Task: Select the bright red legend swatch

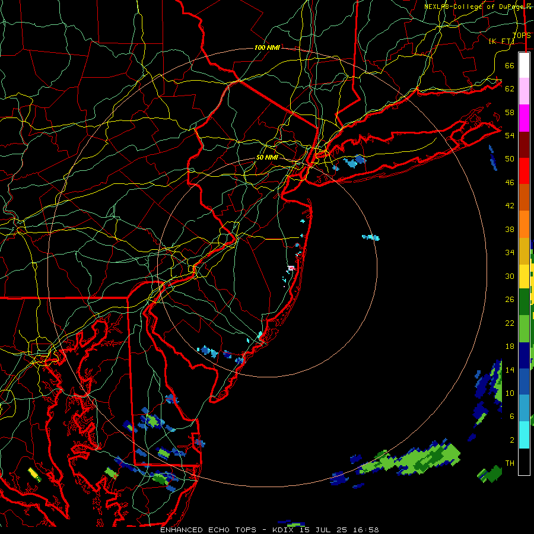Action: point(524,171)
